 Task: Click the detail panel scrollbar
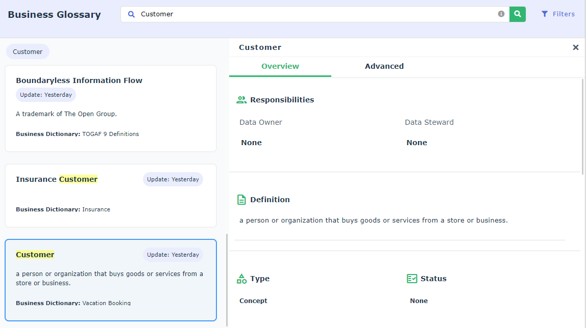point(583,126)
